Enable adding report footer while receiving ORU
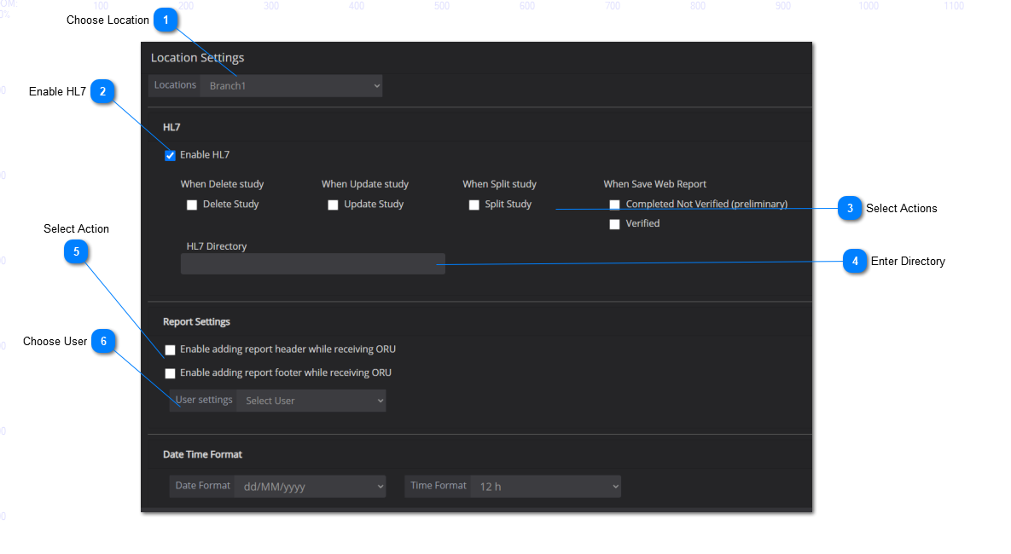The height and width of the screenshot is (554, 1011). [x=171, y=373]
